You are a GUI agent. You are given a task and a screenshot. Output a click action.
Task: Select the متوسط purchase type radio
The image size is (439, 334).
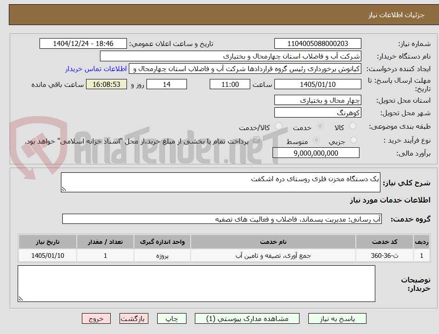(x=316, y=140)
